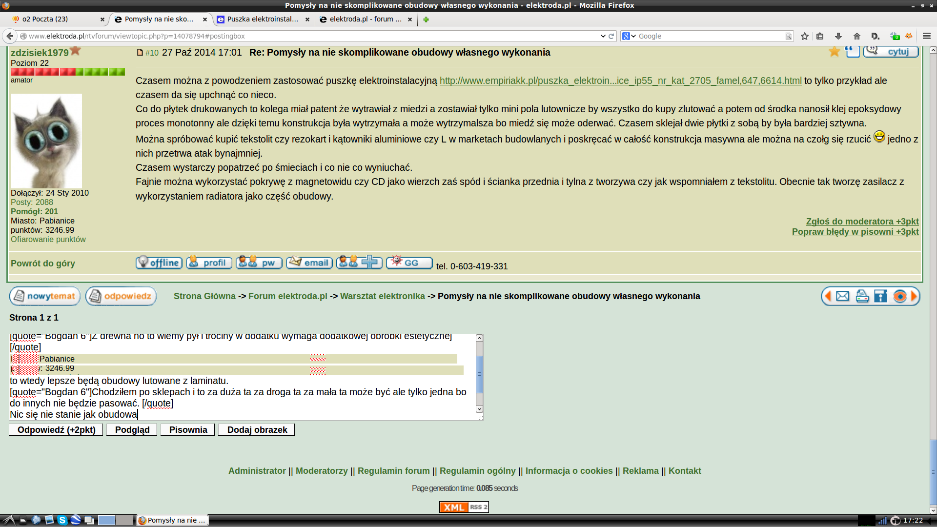
Task: Go to the Firefox home page icon
Action: 856,36
